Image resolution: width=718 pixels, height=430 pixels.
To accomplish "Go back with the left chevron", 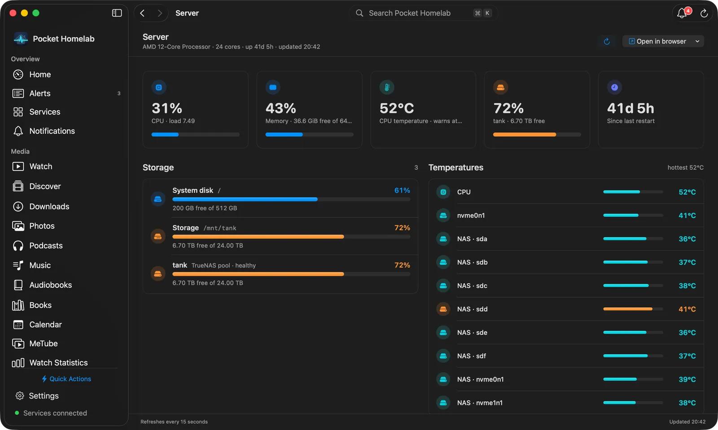I will pyautogui.click(x=142, y=13).
